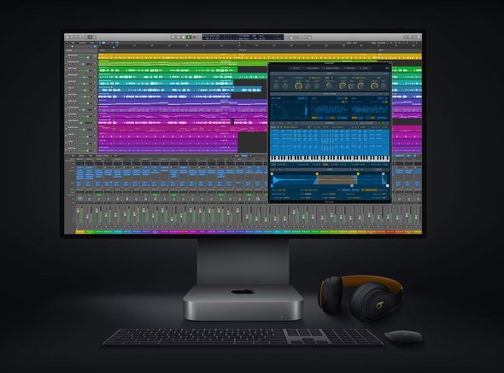Toggle the highlighted Mixer button in control bar
Viewport: 504px width, 373px height.
(90, 38)
